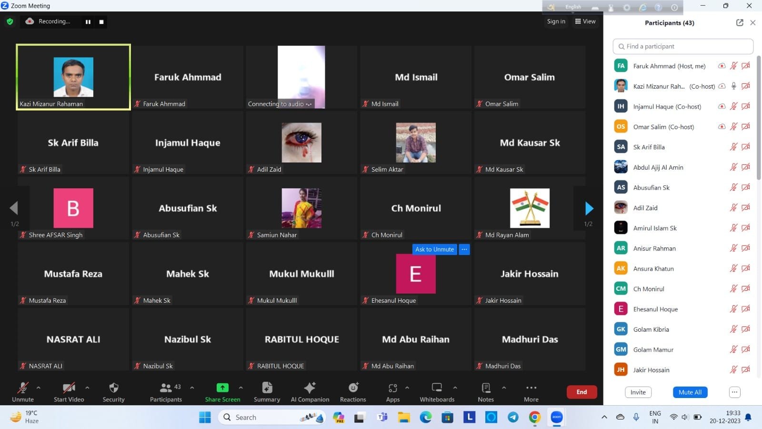
Task: Open the Security shield icon
Action: [113, 388]
